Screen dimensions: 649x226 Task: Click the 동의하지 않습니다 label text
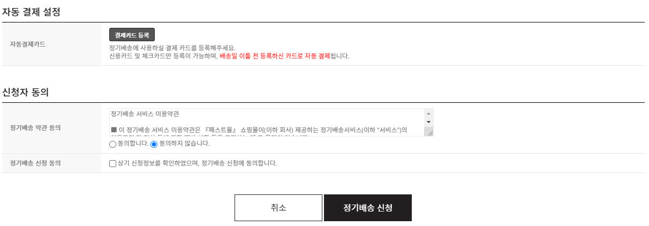(185, 144)
